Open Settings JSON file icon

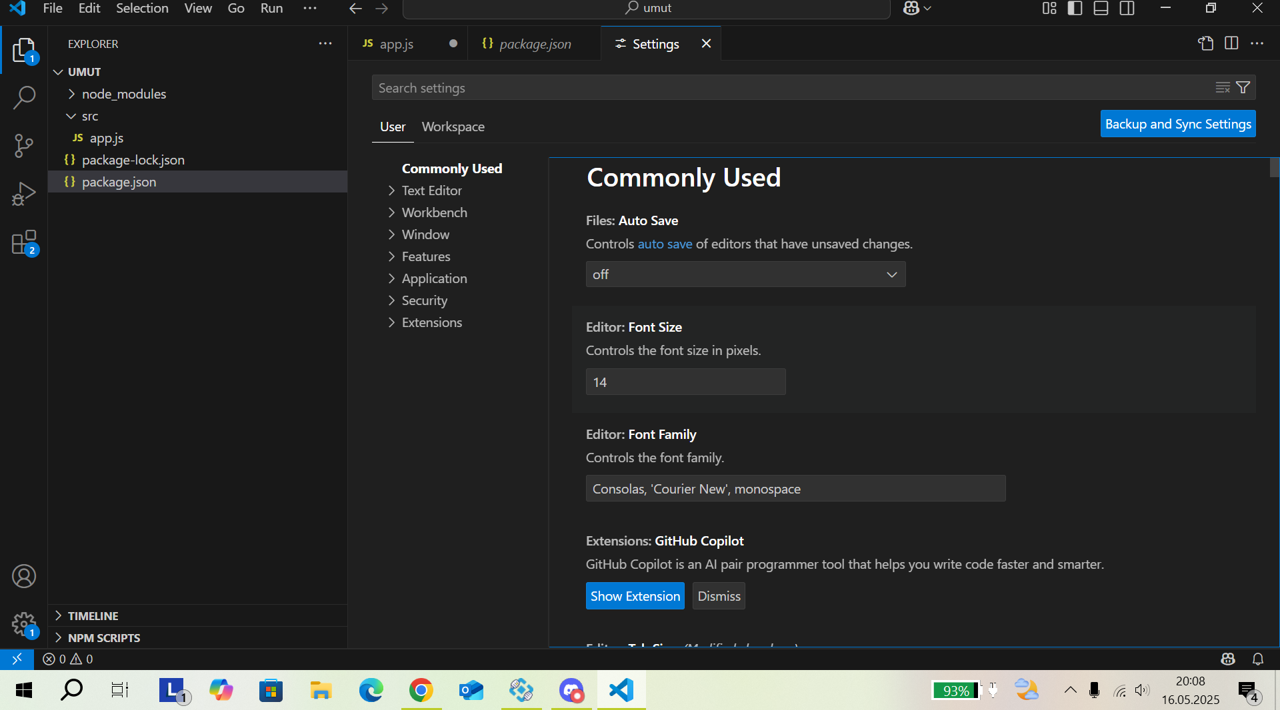tap(1205, 43)
